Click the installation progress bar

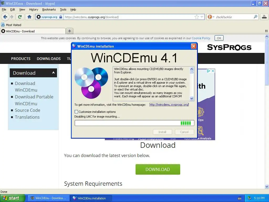[134, 123]
